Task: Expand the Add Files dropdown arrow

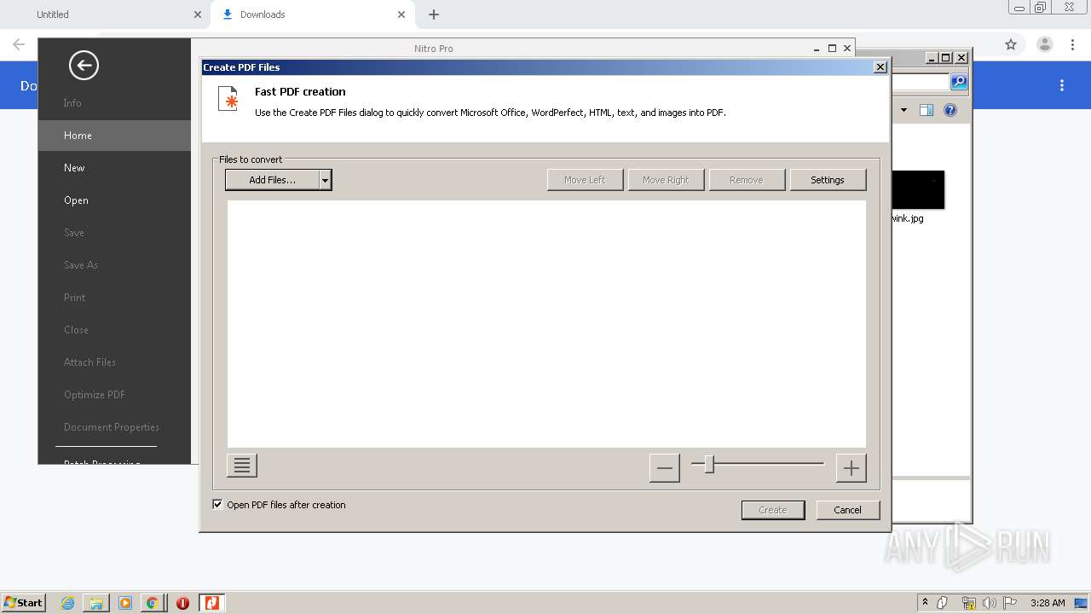Action: tap(325, 180)
